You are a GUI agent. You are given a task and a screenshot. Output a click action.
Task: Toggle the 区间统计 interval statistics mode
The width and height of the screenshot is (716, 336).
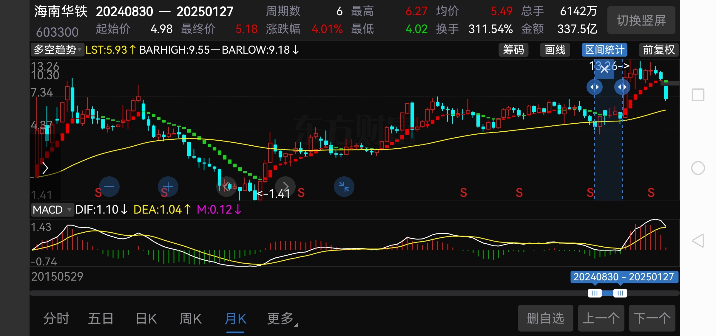604,50
